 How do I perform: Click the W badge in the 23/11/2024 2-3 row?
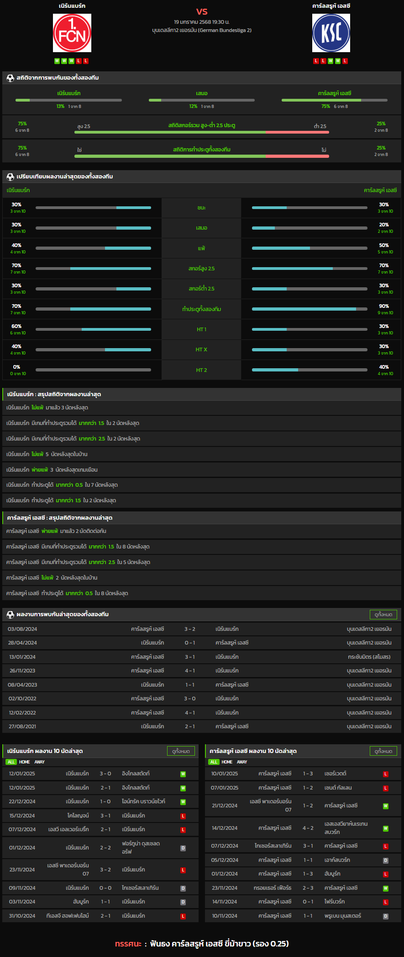click(x=386, y=888)
